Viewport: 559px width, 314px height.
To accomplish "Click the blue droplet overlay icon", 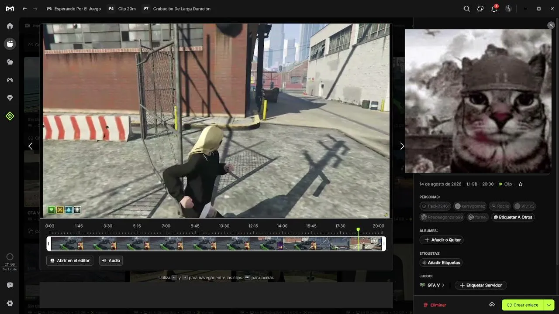I will click(x=69, y=210).
